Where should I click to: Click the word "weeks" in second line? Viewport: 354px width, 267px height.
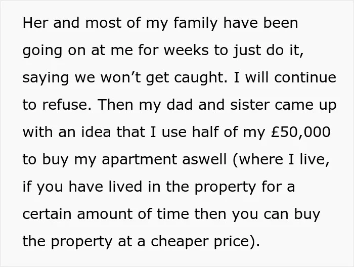[186, 50]
